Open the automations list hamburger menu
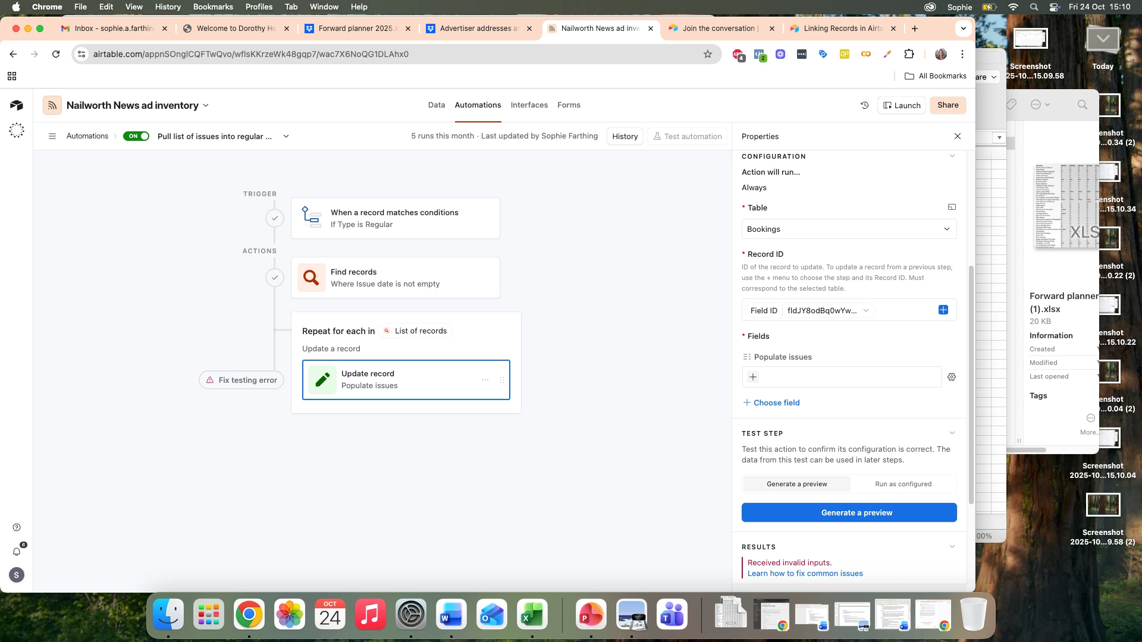 52,136
